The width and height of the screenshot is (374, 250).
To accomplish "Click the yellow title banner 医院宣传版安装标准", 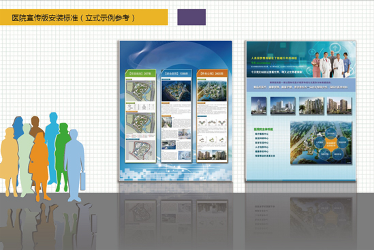I will pyautogui.click(x=84, y=17).
